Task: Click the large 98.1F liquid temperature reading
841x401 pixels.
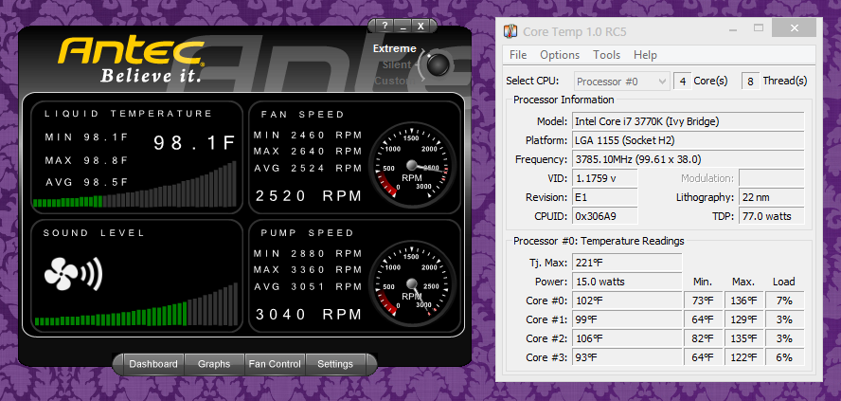Action: (195, 143)
